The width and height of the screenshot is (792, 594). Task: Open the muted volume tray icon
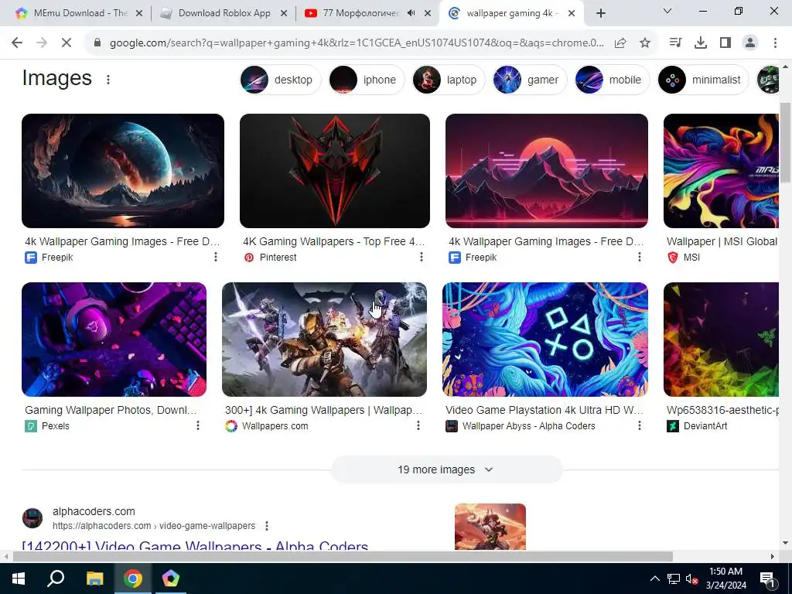[691, 579]
